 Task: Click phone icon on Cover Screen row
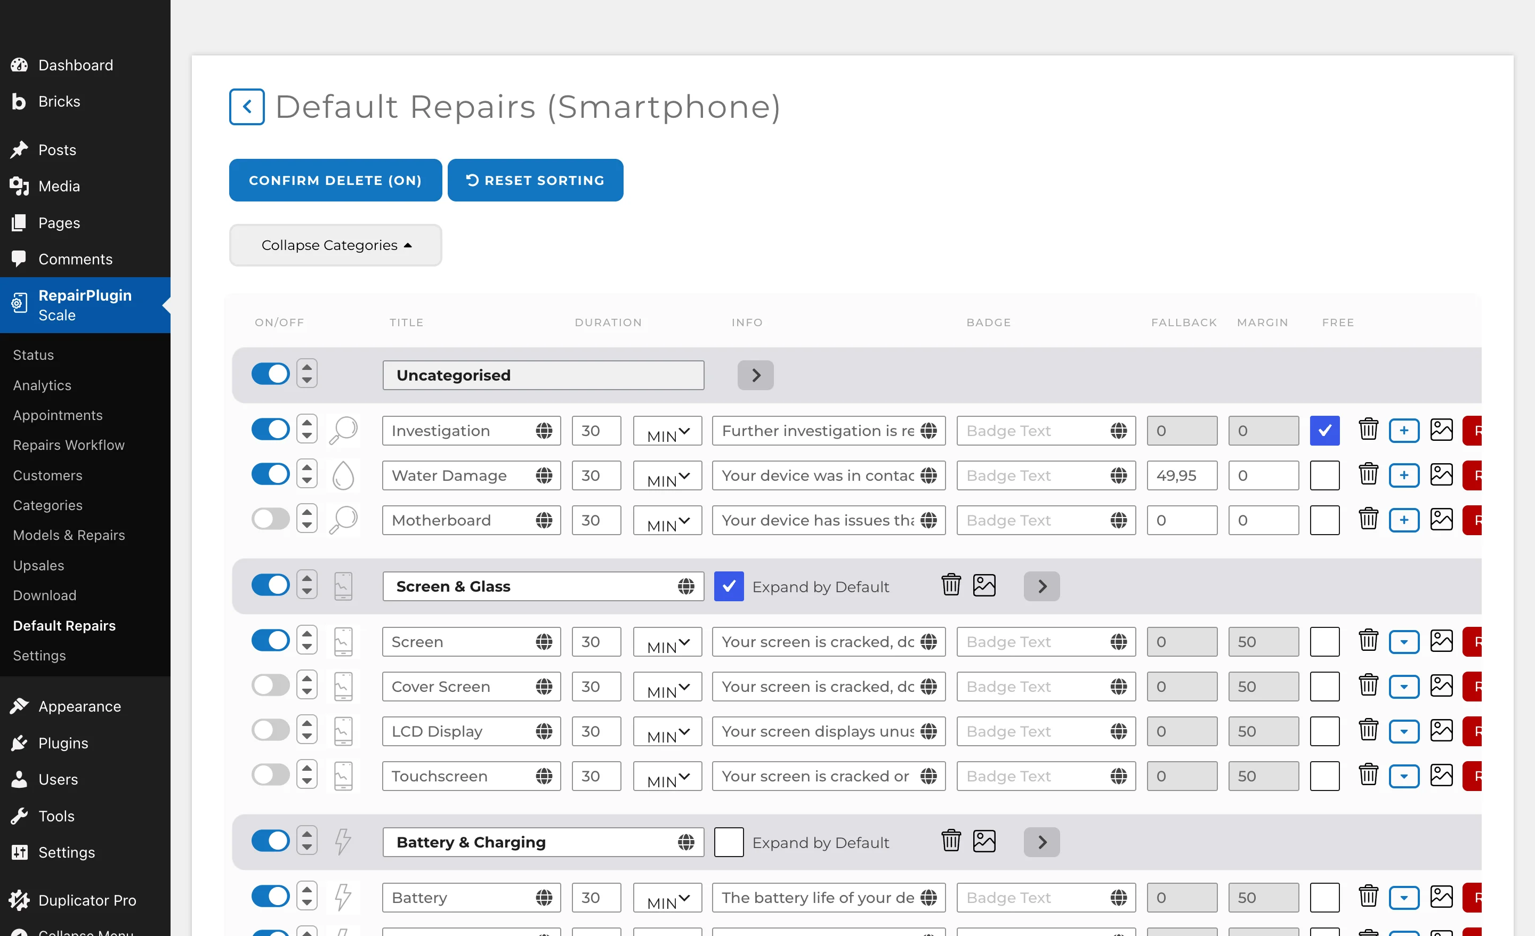point(343,687)
